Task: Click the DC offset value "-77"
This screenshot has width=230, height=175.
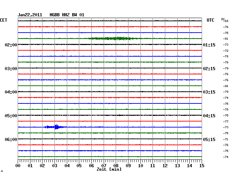Action: pos(226,122)
